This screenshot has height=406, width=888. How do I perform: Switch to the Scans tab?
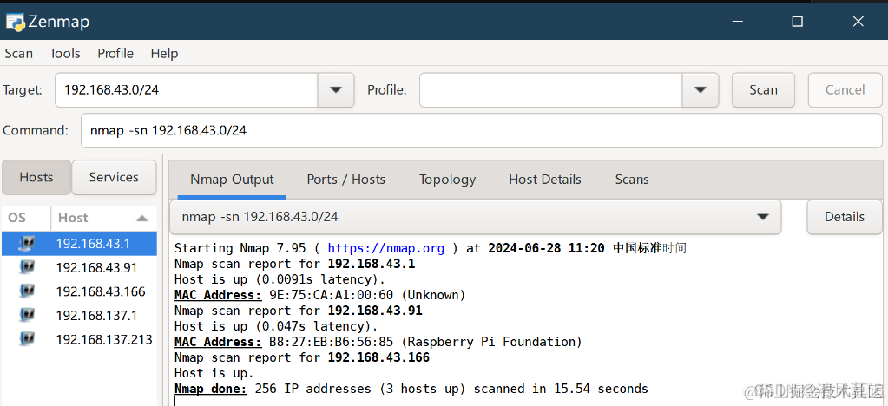[x=632, y=180]
